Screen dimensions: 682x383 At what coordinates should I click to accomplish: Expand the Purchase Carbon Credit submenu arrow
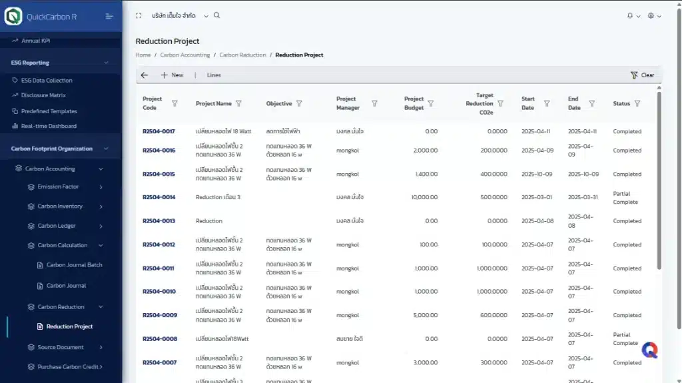click(x=101, y=367)
